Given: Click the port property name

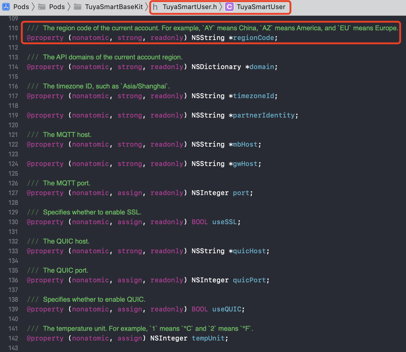Looking at the screenshot, I should tap(241, 193).
